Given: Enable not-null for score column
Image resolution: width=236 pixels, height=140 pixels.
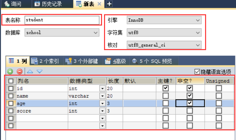Looking at the screenshot, I should pos(190,111).
